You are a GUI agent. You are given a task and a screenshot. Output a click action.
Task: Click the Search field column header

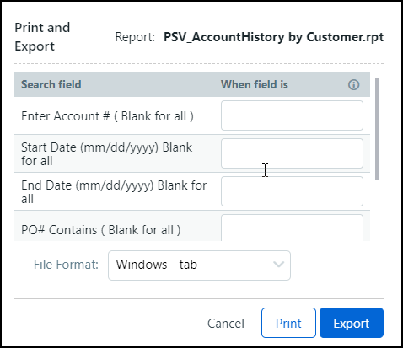point(51,84)
